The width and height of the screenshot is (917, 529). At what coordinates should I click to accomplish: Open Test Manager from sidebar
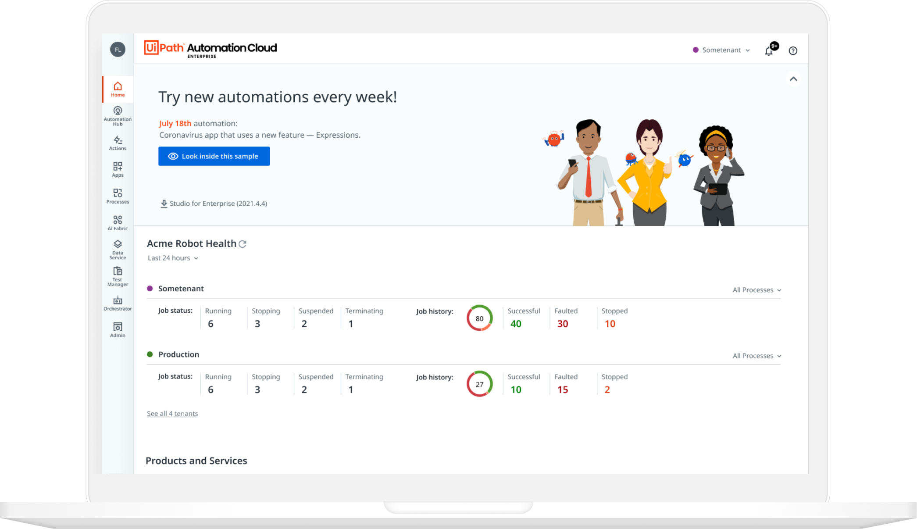pyautogui.click(x=118, y=276)
